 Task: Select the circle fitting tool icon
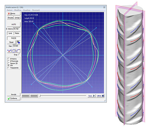click(x=14, y=51)
